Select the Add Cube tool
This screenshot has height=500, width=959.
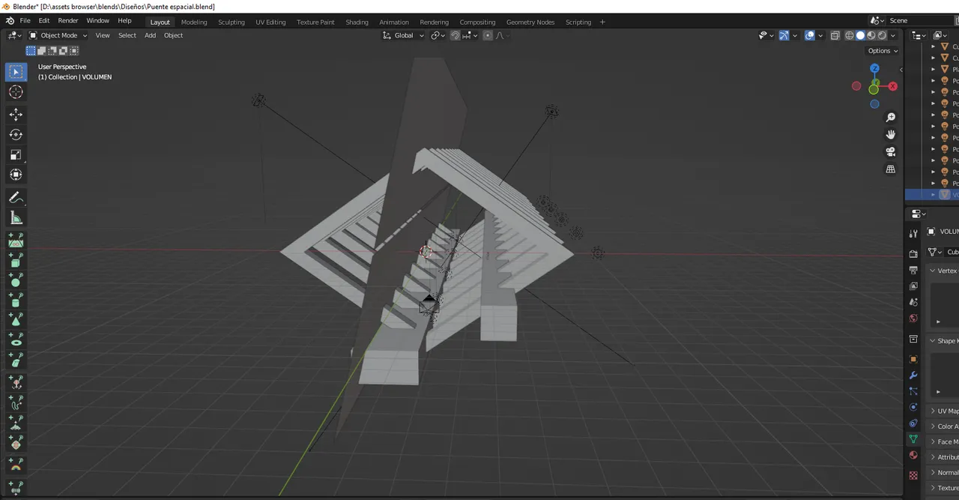click(16, 259)
